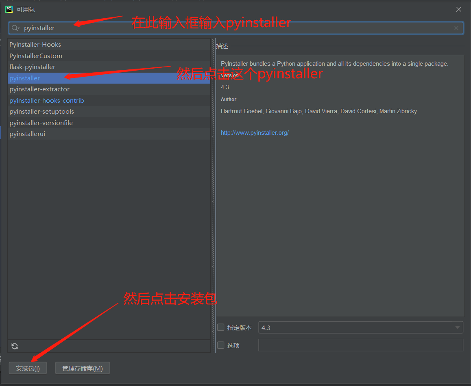Open the http://www.pyinstaller.org/ link

point(255,133)
